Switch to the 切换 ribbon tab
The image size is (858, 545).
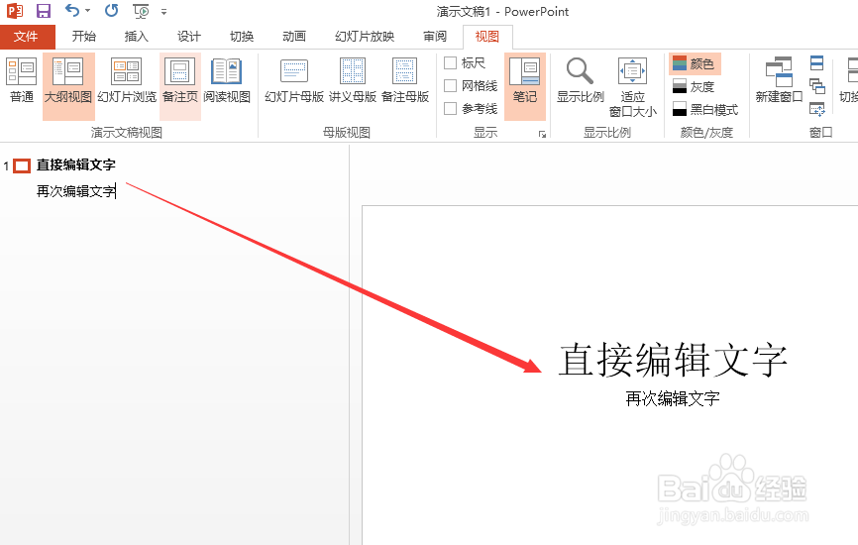tap(242, 37)
